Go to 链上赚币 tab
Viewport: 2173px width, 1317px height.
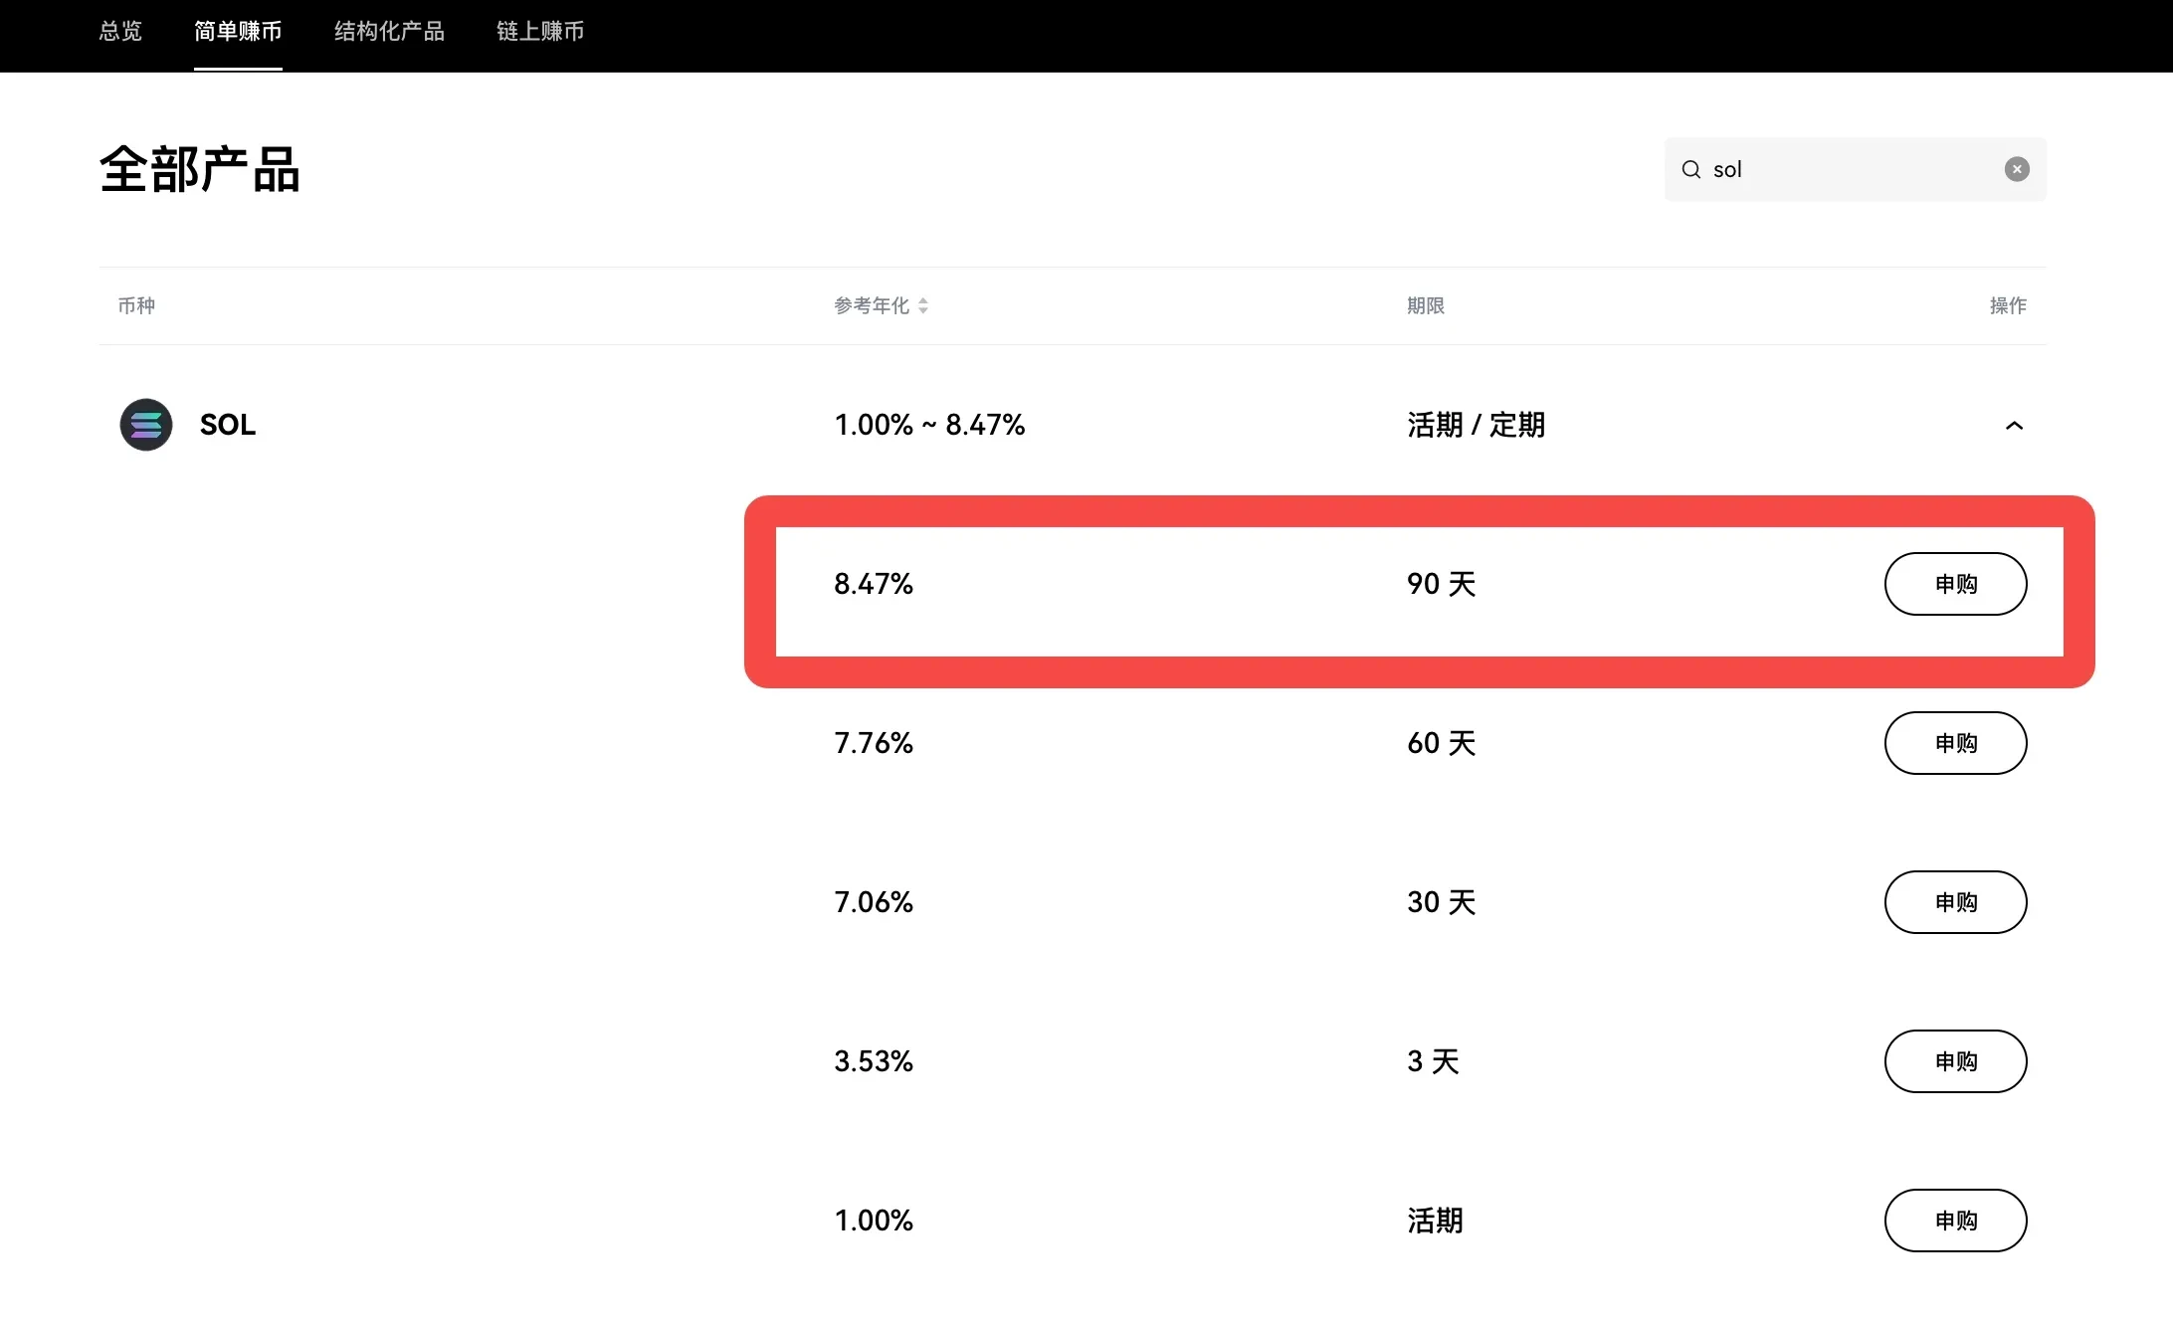pyautogui.click(x=540, y=32)
